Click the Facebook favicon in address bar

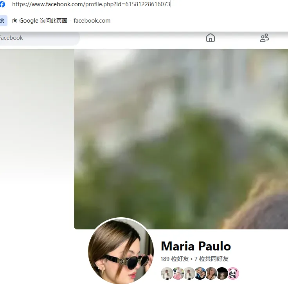click(2, 4)
